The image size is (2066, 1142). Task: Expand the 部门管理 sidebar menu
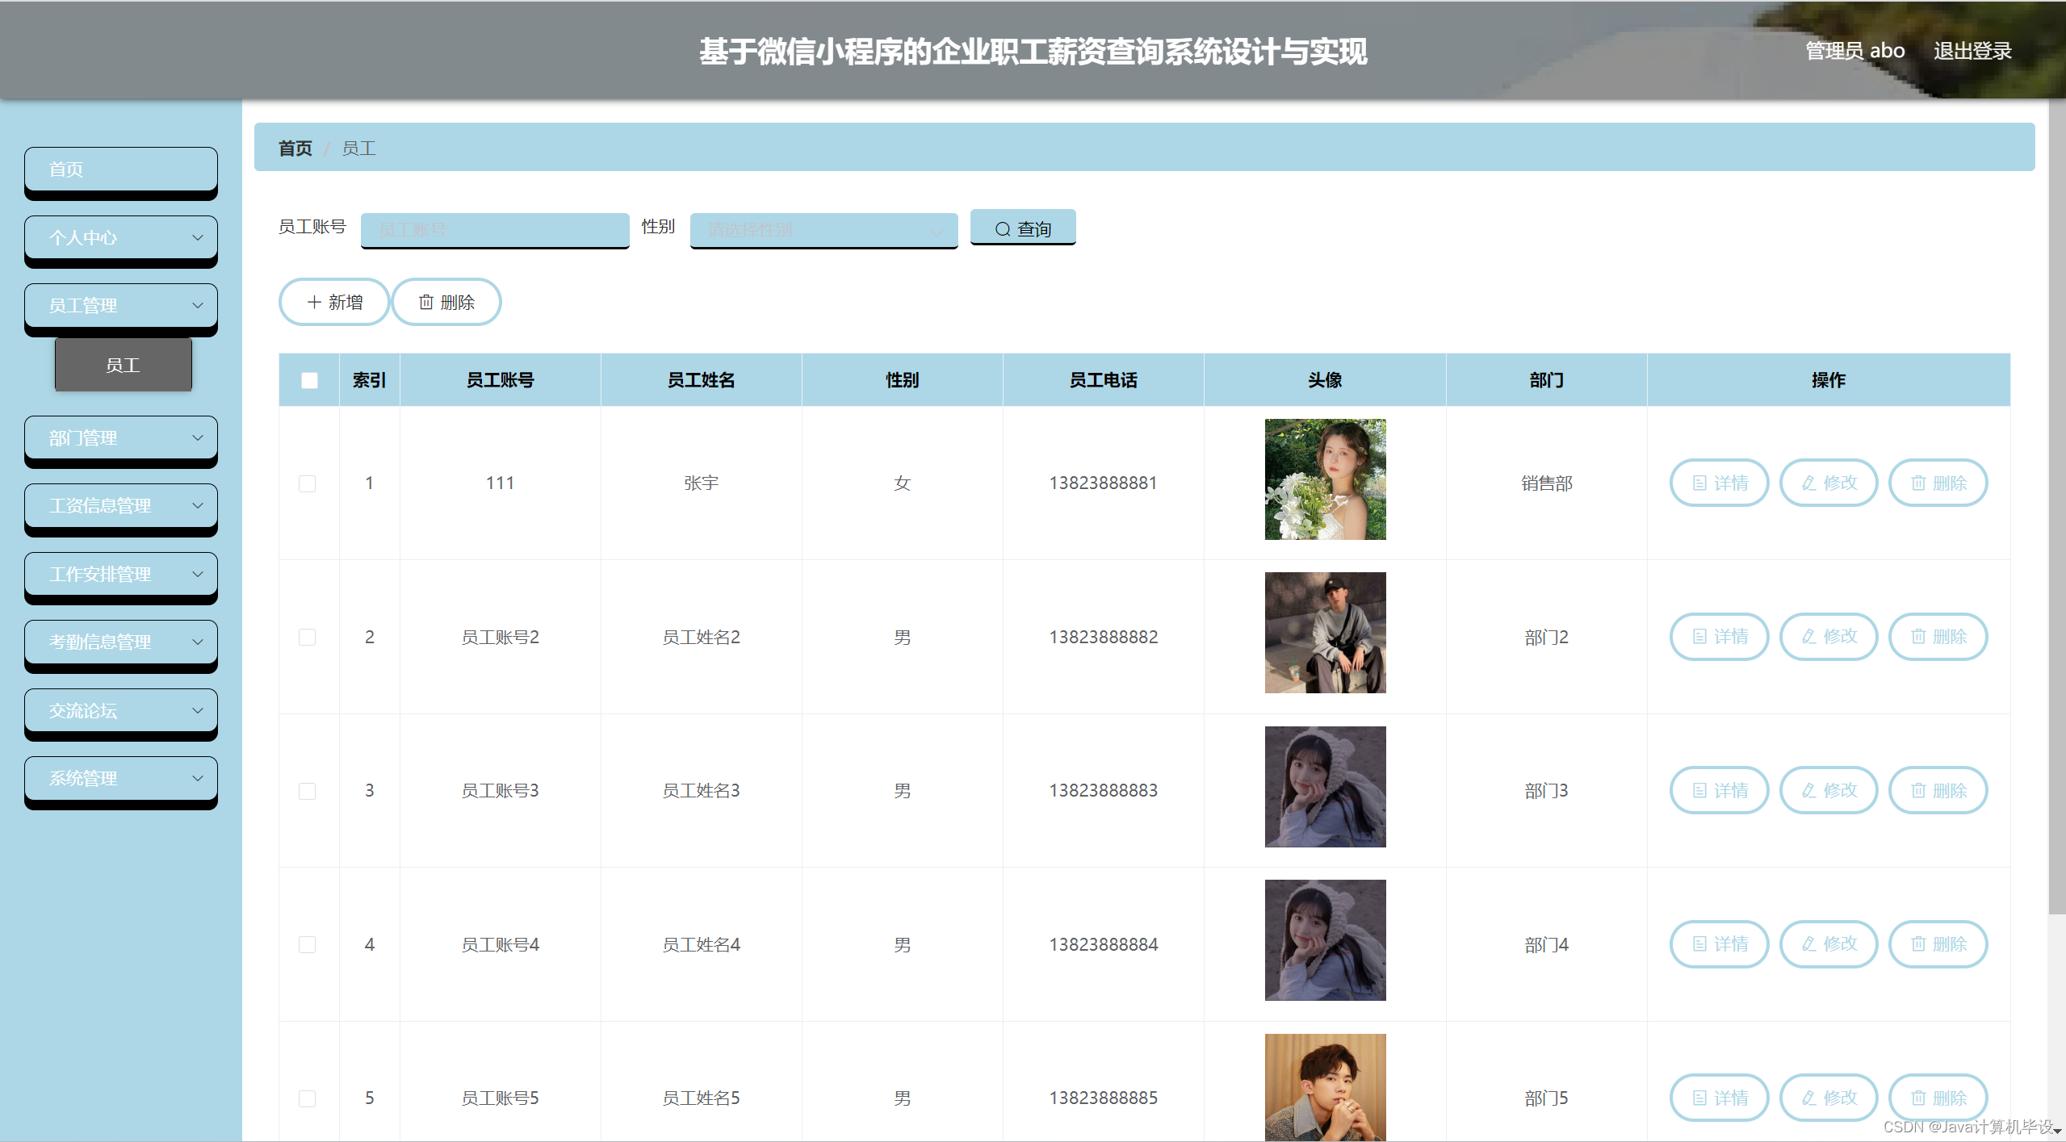pos(121,438)
